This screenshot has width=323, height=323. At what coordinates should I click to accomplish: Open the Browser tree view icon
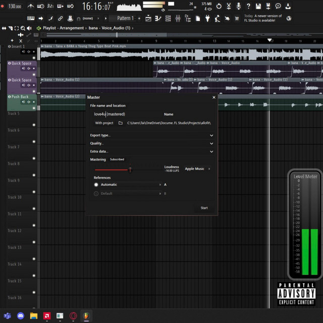tap(188, 18)
